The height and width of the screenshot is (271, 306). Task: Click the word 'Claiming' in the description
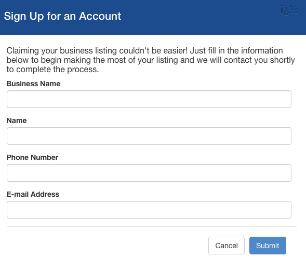(23, 51)
